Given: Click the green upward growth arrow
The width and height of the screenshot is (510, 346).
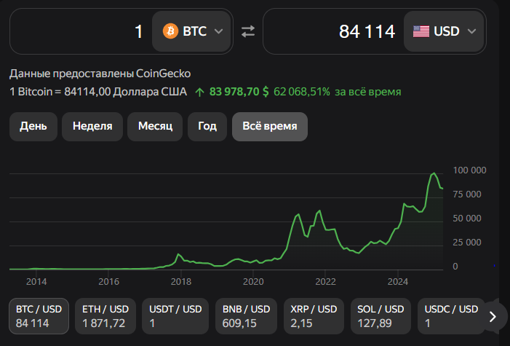Looking at the screenshot, I should pyautogui.click(x=200, y=93).
